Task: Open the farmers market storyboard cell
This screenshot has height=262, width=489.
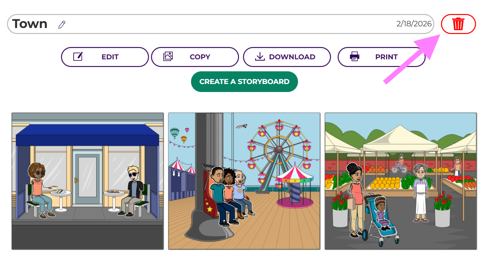Action: [401, 181]
